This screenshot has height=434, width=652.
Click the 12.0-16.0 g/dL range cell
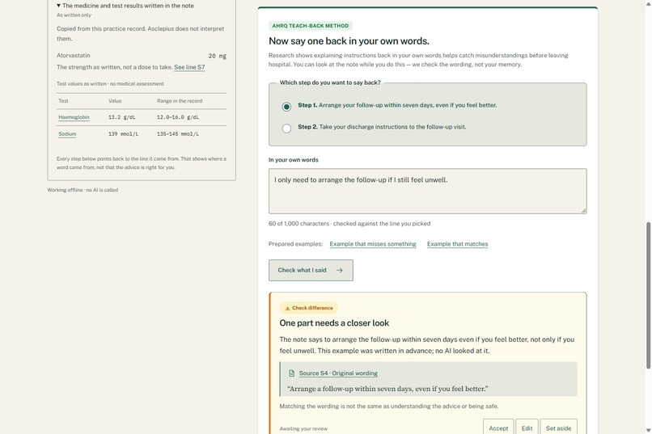(177, 117)
